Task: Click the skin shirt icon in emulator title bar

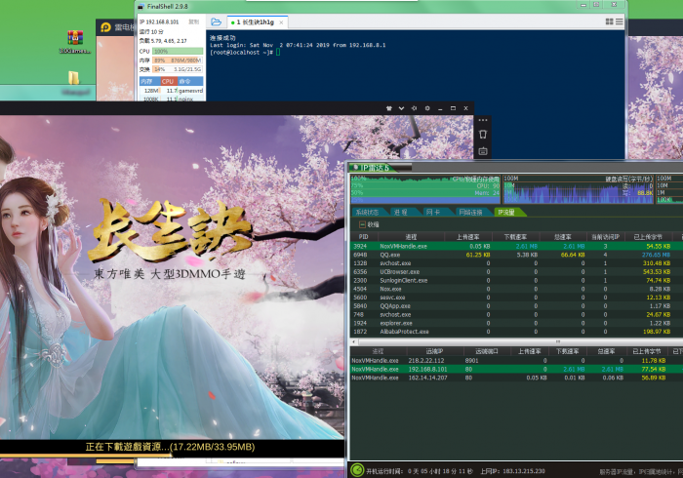Action: click(389, 108)
